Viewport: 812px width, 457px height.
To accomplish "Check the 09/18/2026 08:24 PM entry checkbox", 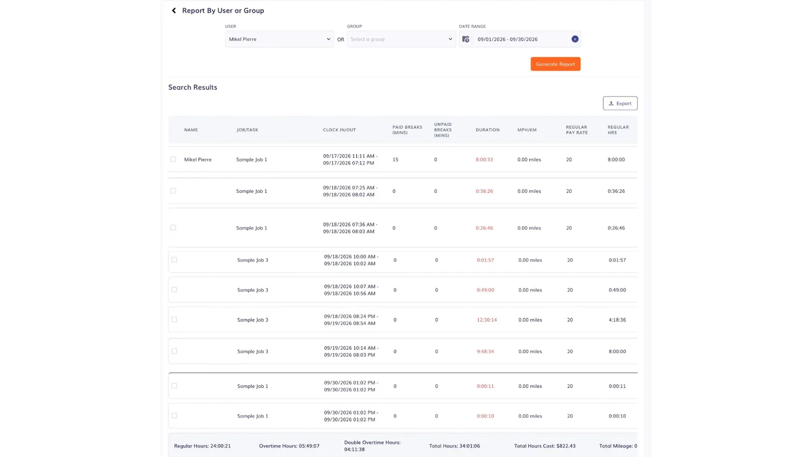I will tap(174, 319).
